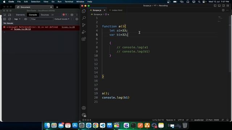Screen dimensions: 232x130
Task: Open the Default levels dropdown
Action: coord(62,19)
